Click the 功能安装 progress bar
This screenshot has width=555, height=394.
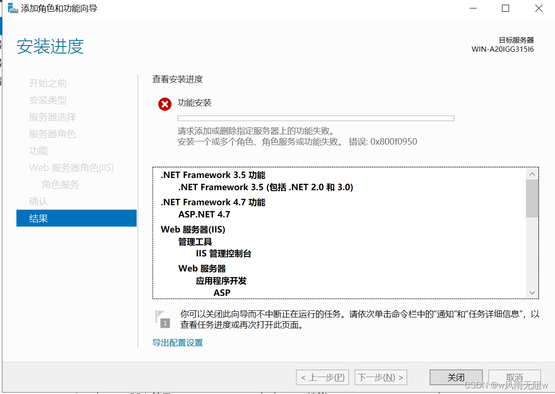316,118
